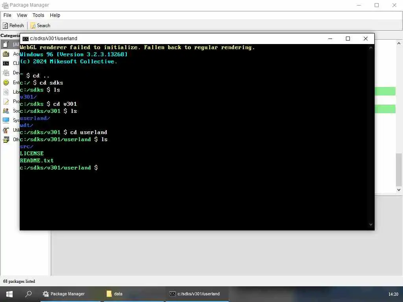Click the Refresh toolbar icon
Image resolution: width=403 pixels, height=302 pixels.
pyautogui.click(x=6, y=26)
